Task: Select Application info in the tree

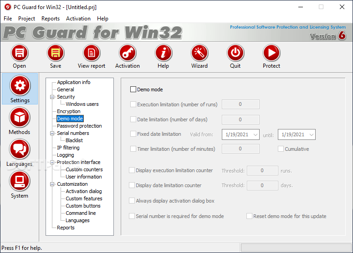Action: click(x=74, y=82)
